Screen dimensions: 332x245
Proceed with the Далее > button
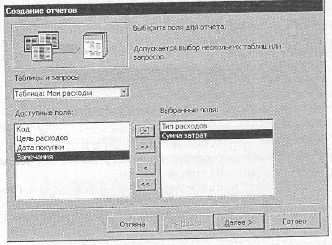239,222
